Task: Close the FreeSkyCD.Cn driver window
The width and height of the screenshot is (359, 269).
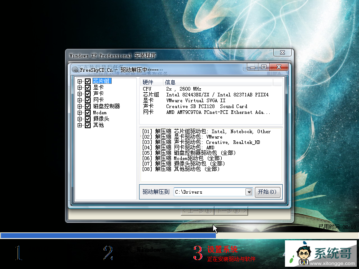Action: 279,67
